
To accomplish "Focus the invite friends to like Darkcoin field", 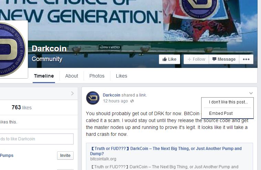I will [36, 139].
